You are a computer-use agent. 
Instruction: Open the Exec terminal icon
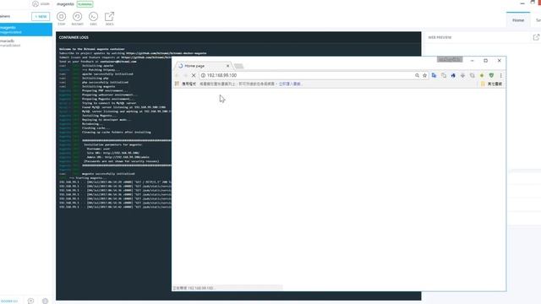click(94, 17)
